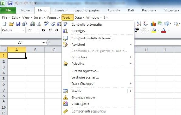Viewport: 181px width, 115px height.
Task: Click the Open folder icon in toolbar
Action: [11, 24]
